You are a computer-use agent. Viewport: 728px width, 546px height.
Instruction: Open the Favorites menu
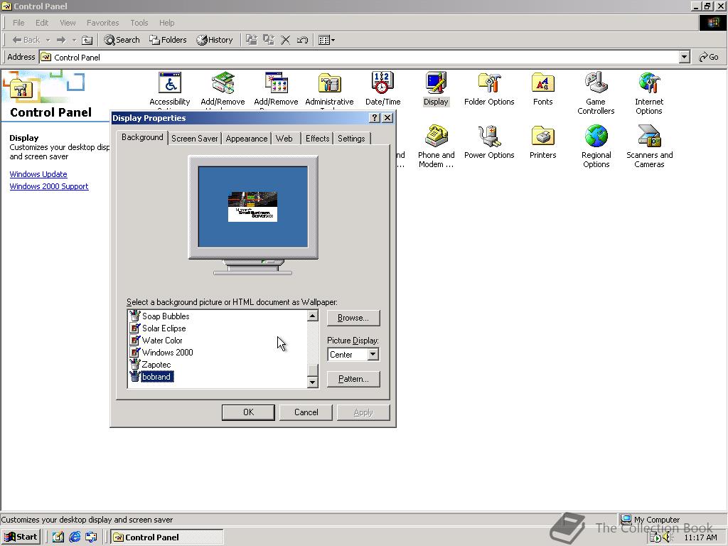[x=102, y=22]
